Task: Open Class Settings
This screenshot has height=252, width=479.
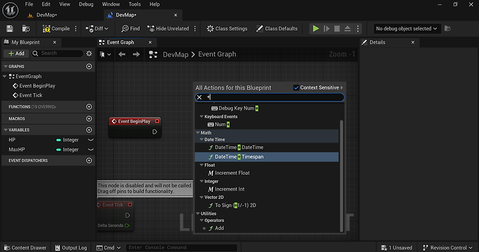Action: tap(227, 29)
